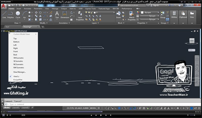Select the Circle tool
The image size is (202, 118).
18,15
